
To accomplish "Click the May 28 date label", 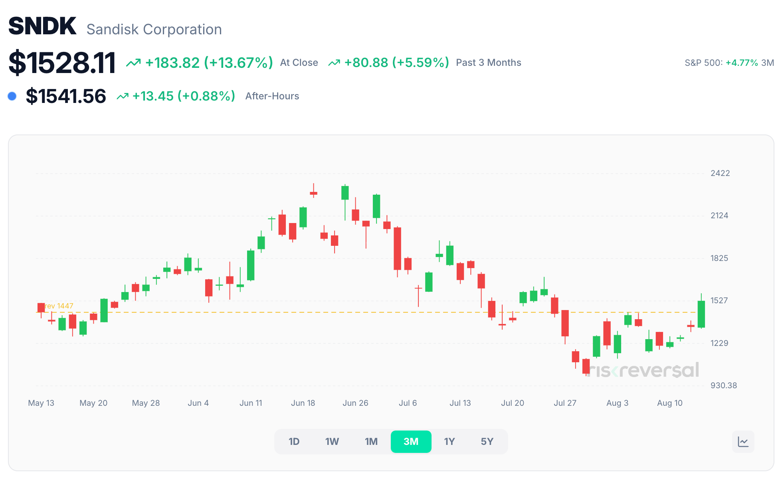I will click(x=146, y=403).
